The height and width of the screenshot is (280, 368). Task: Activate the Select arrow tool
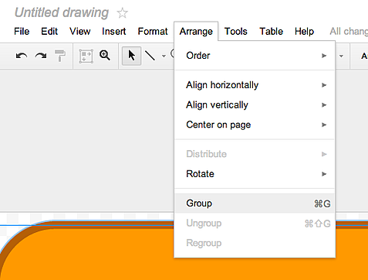[x=131, y=56]
